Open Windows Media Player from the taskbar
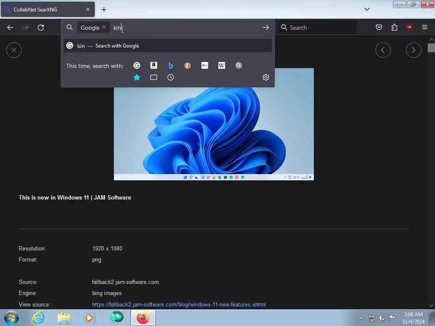The image size is (435, 326). tap(89, 318)
